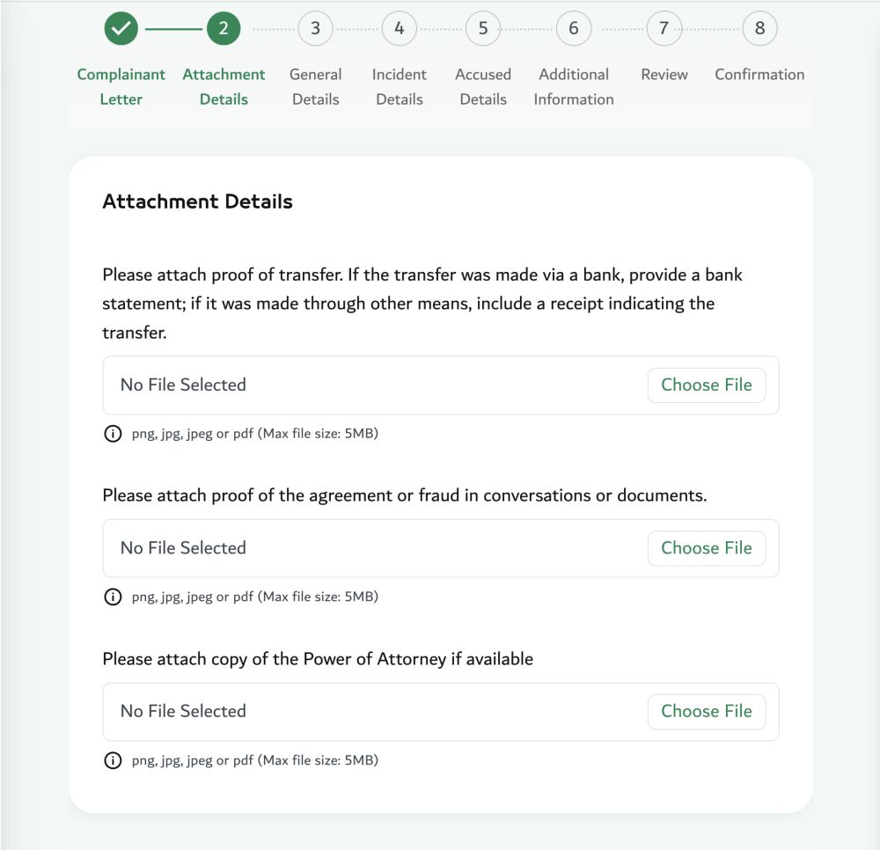880x850 pixels.
Task: Click step 7 circle
Action: [664, 28]
